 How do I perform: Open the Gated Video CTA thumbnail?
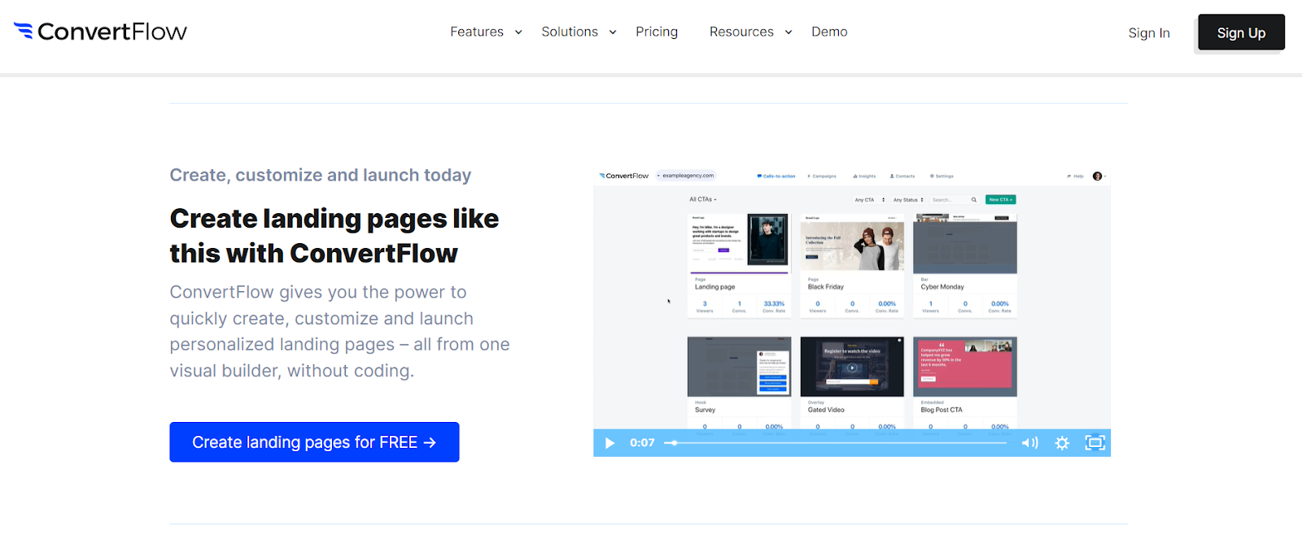point(852,367)
